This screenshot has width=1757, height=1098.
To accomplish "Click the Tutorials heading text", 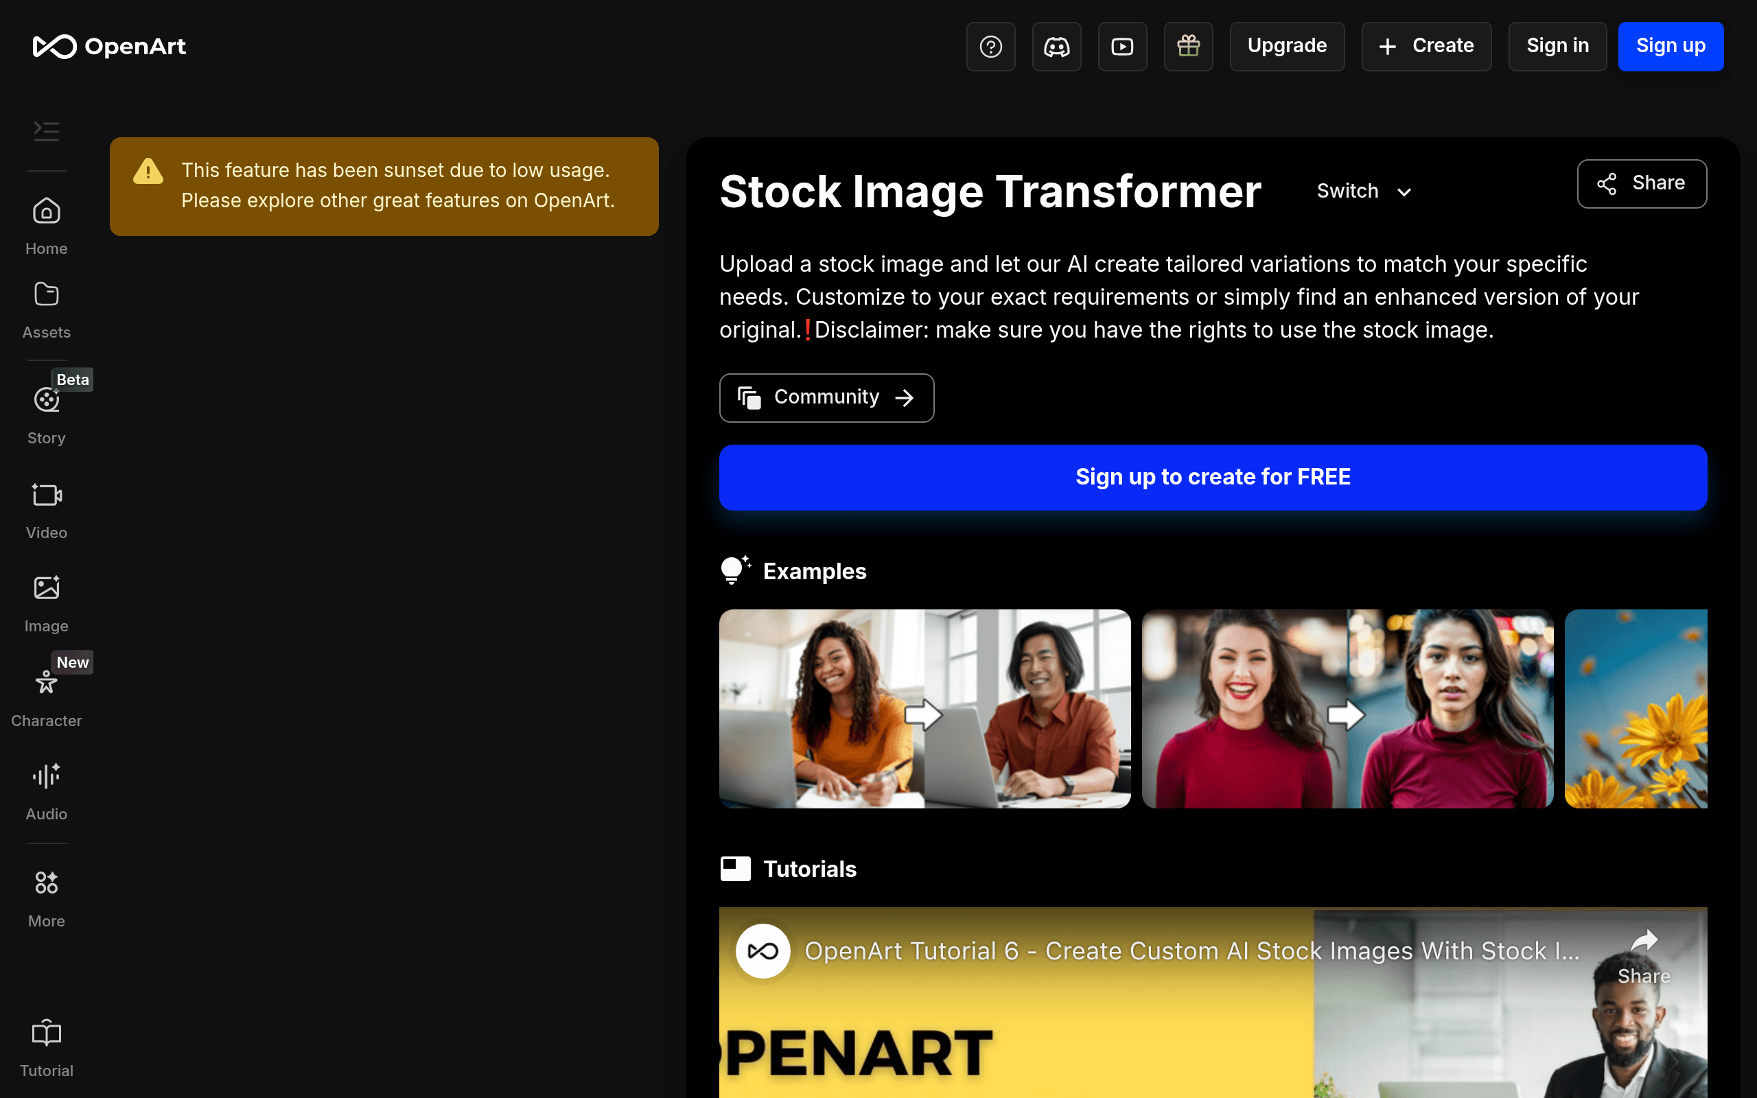I will (x=811, y=869).
